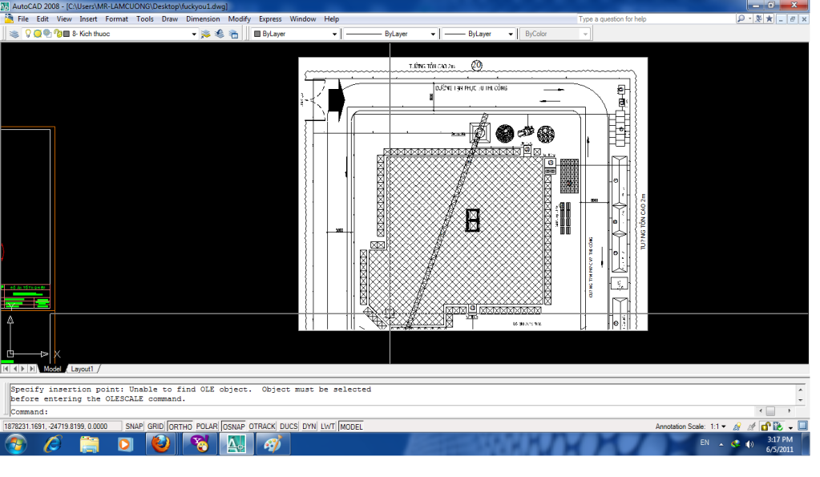Toggle DUCS in status bar
This screenshot has width=820, height=477.
click(x=288, y=426)
